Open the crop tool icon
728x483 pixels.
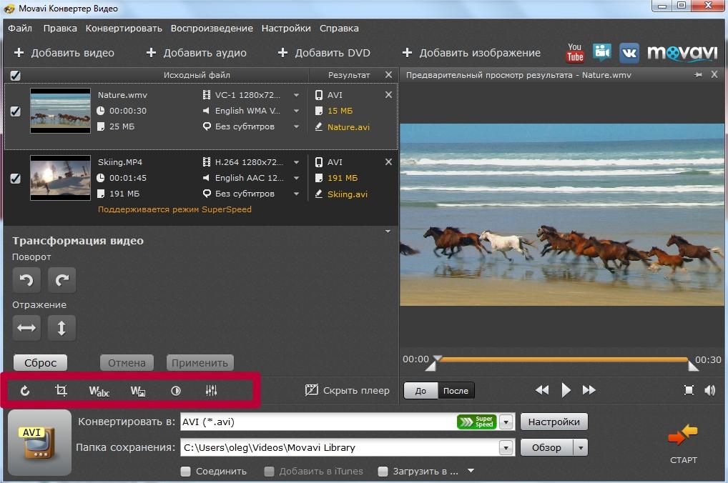click(61, 390)
